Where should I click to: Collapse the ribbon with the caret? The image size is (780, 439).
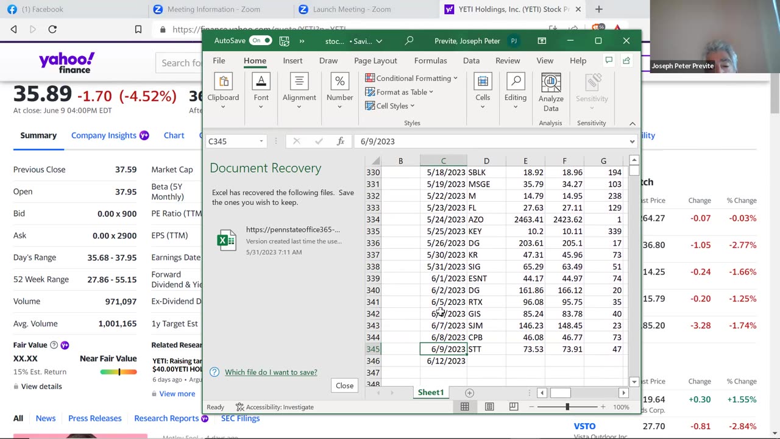tap(633, 124)
